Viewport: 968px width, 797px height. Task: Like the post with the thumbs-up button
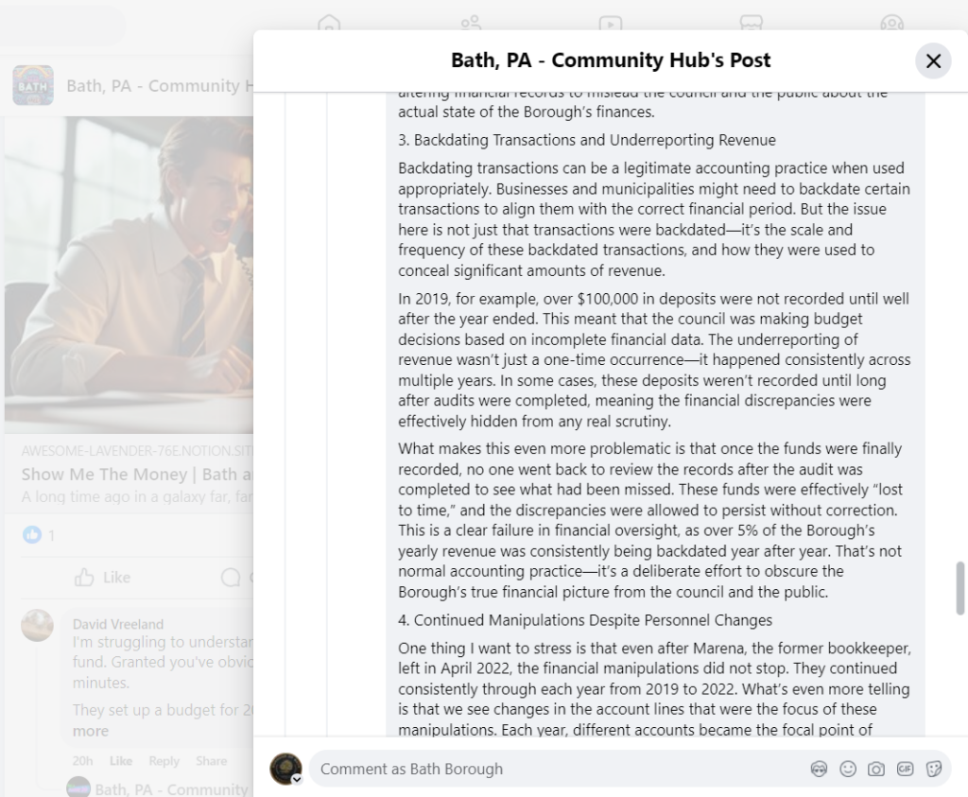(x=102, y=577)
